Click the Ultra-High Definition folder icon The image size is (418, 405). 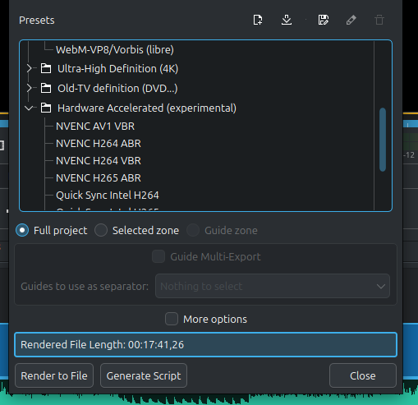[46, 68]
